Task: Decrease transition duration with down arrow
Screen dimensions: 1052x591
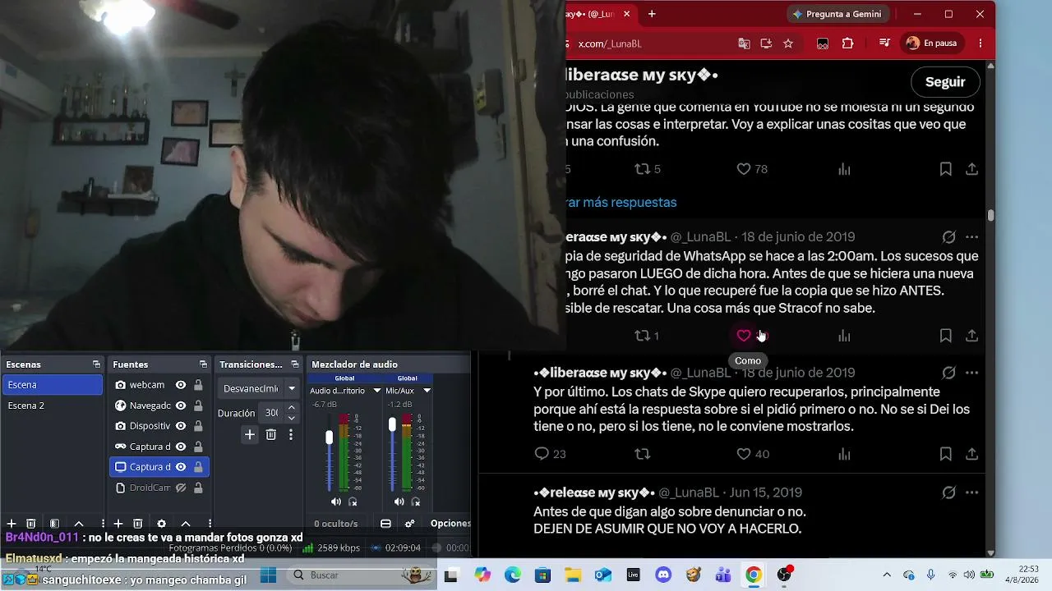Action: click(x=291, y=418)
